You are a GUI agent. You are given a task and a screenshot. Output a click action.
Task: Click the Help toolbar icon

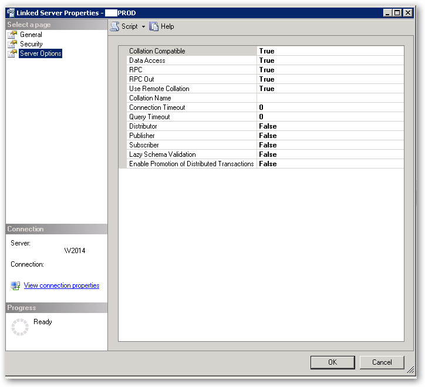pos(154,26)
